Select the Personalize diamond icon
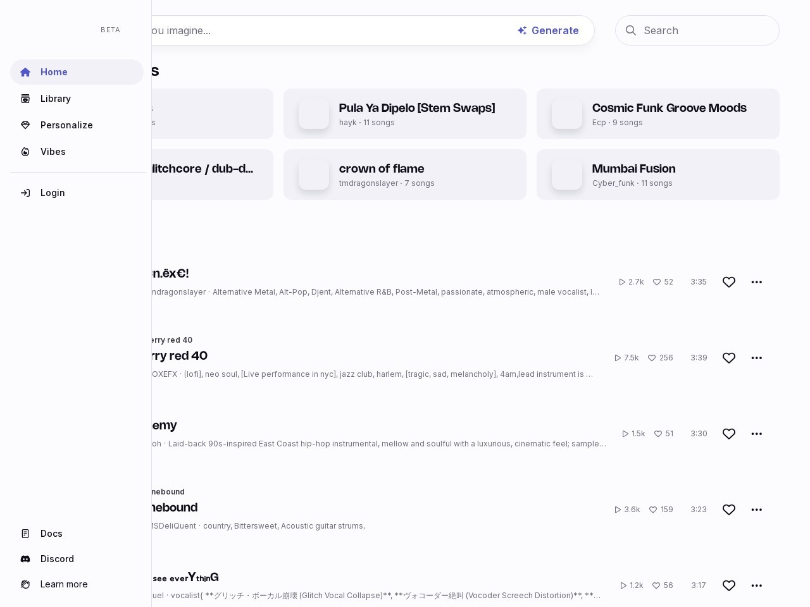Image resolution: width=810 pixels, height=607 pixels. tap(25, 125)
